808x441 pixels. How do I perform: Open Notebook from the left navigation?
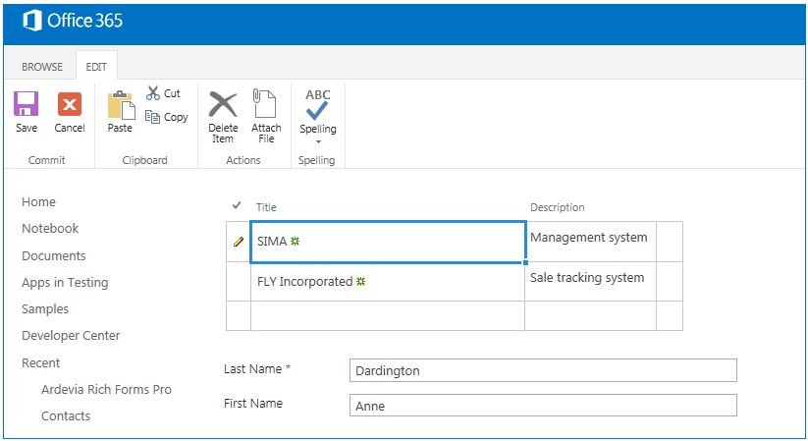(50, 229)
